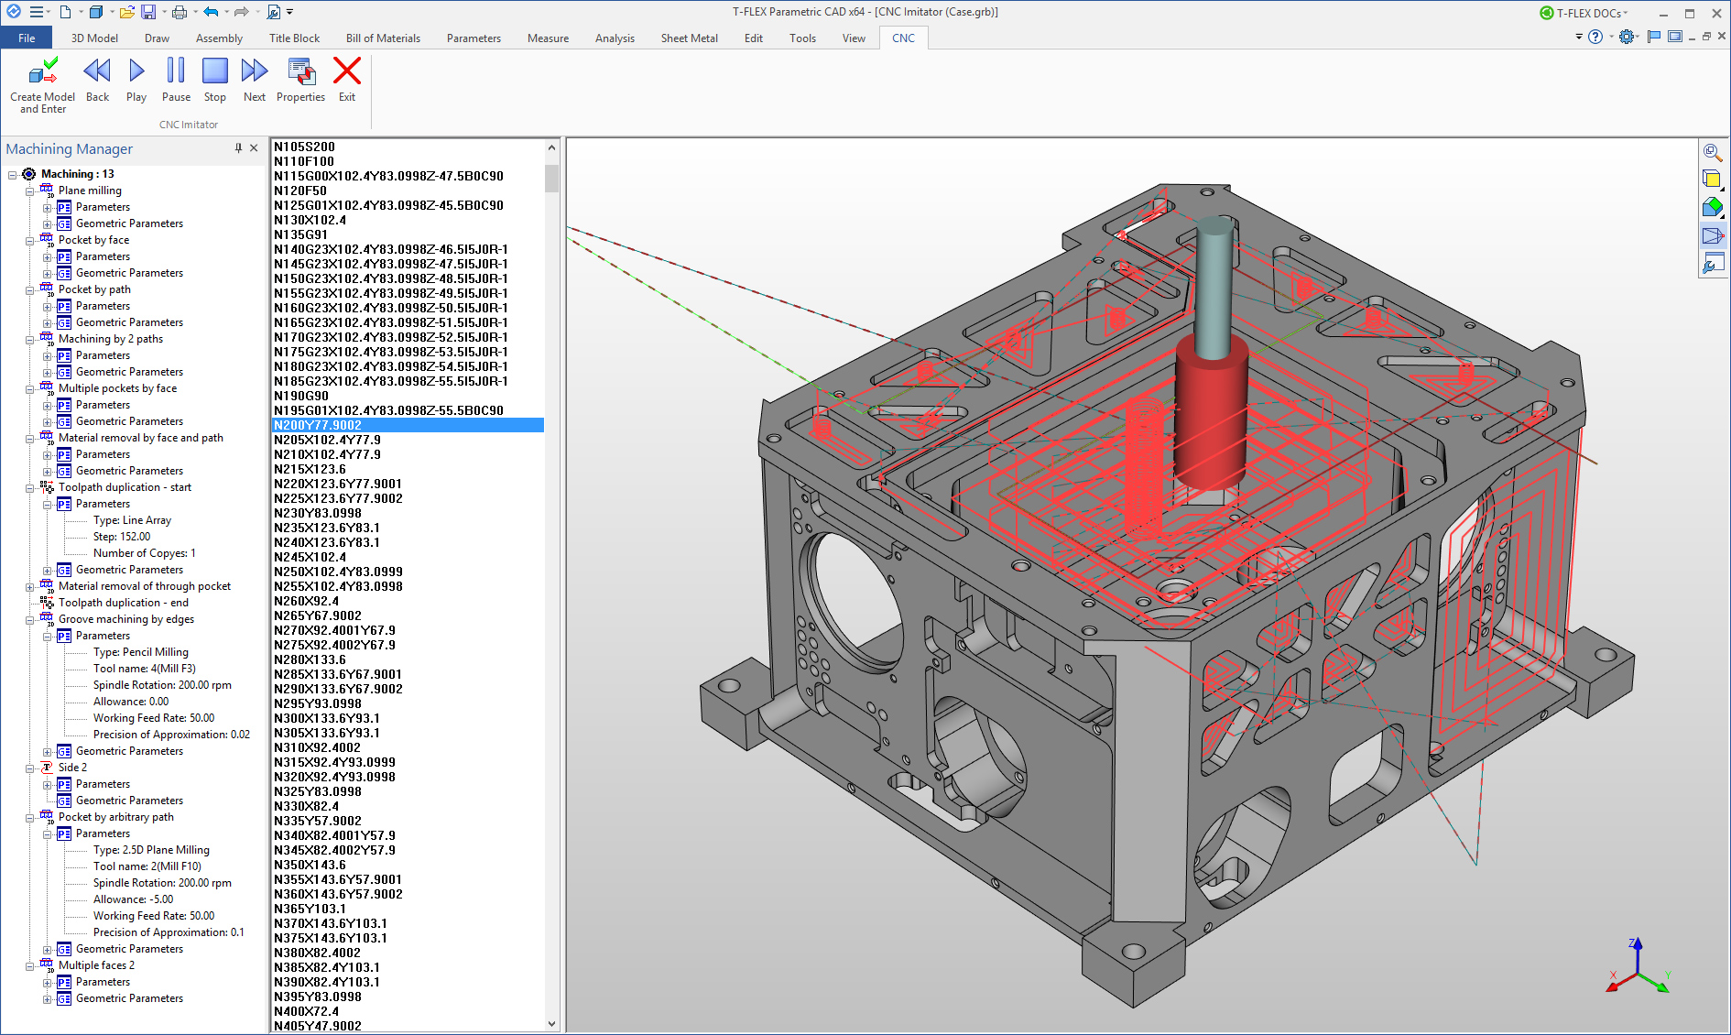Open T-FLEX DOCs dropdown

(1584, 13)
